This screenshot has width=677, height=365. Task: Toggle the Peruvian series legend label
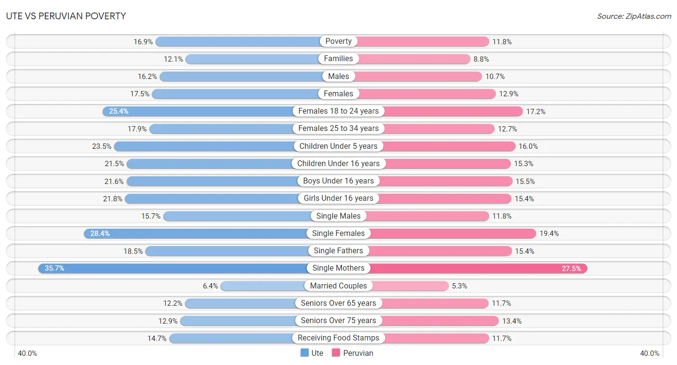click(x=358, y=353)
